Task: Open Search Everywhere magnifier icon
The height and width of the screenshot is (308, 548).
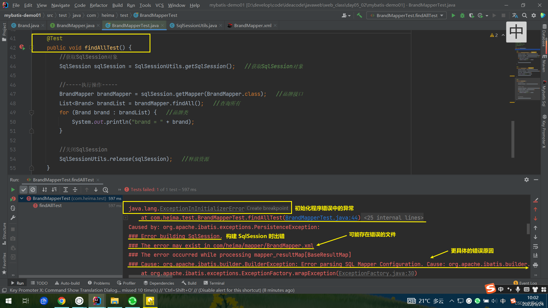Action: tap(524, 15)
